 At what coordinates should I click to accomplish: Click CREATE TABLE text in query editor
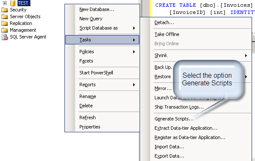tap(176, 5)
